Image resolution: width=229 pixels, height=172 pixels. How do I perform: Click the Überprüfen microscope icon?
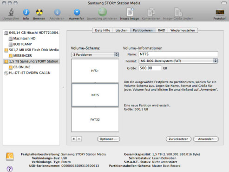[x=11, y=12]
